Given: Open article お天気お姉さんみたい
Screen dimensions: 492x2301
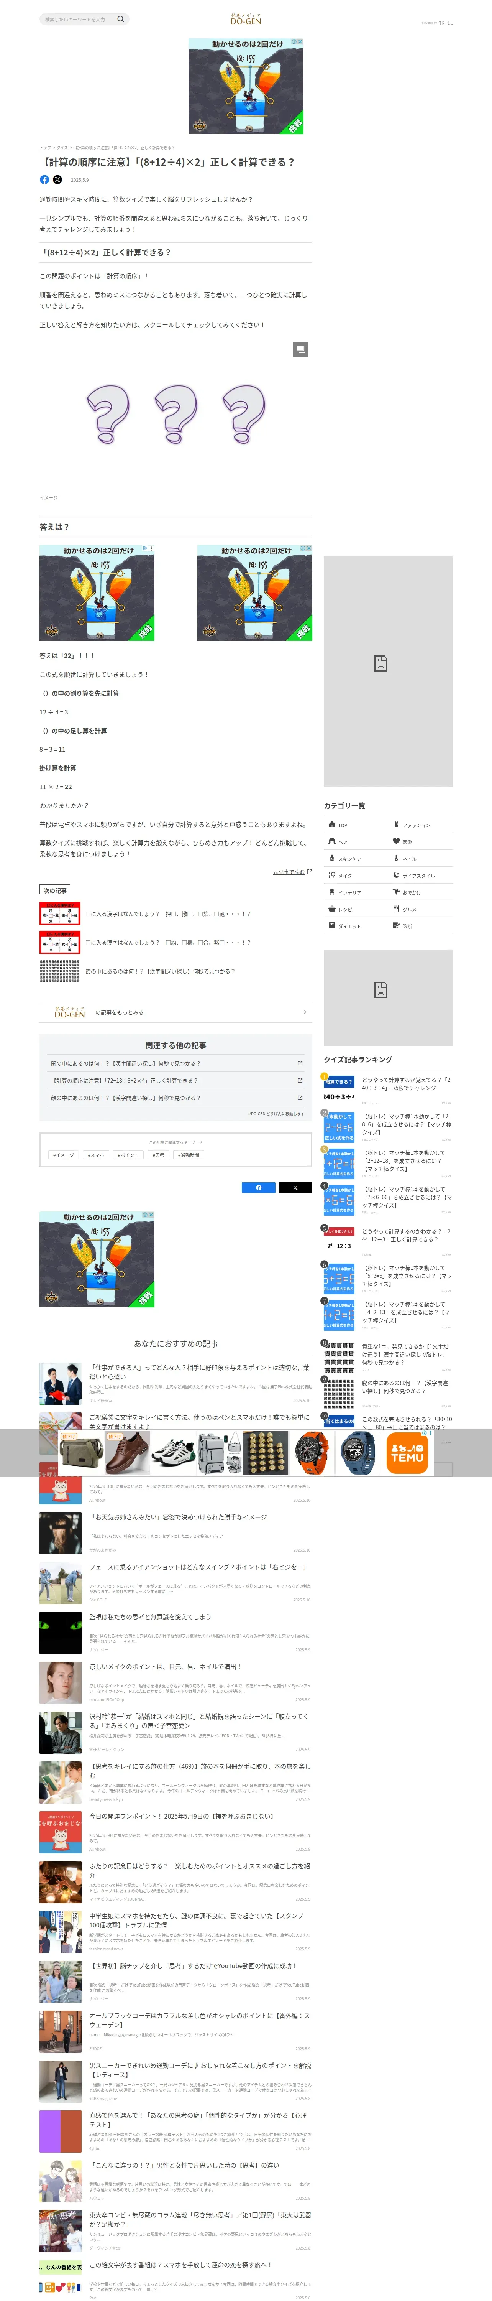Looking at the screenshot, I should pyautogui.click(x=176, y=1534).
